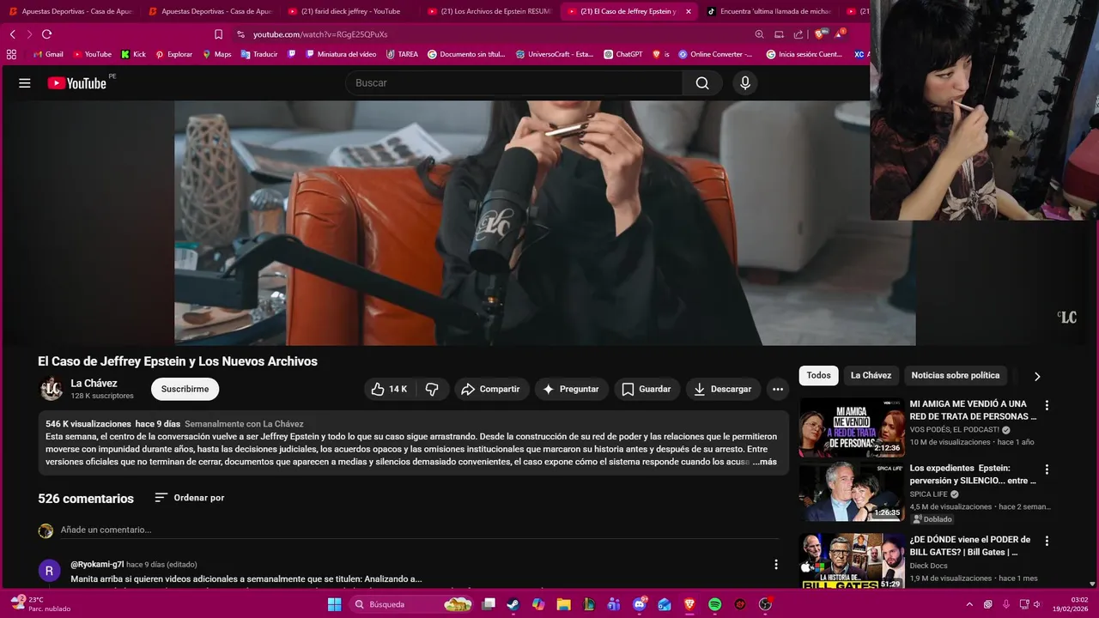
Task: Click the YouTube search box
Action: pyautogui.click(x=513, y=83)
